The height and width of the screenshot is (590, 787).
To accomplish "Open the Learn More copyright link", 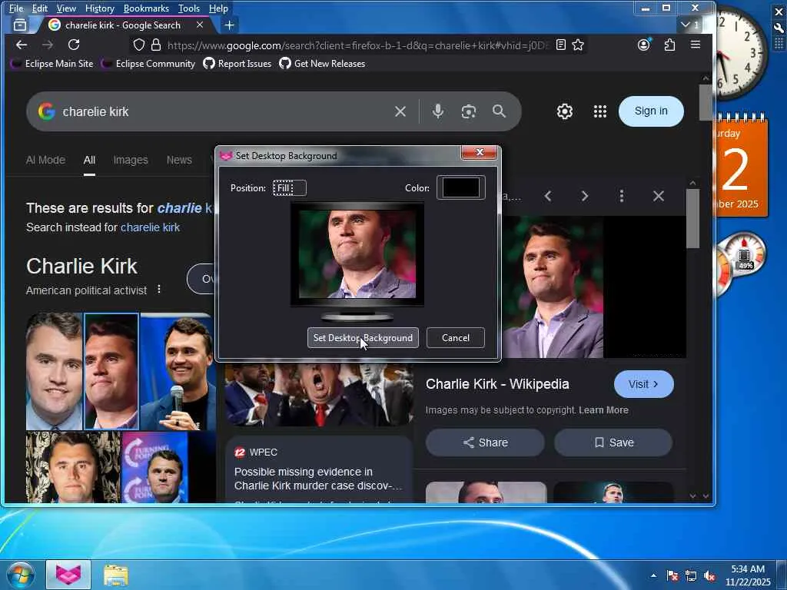I will click(x=603, y=410).
